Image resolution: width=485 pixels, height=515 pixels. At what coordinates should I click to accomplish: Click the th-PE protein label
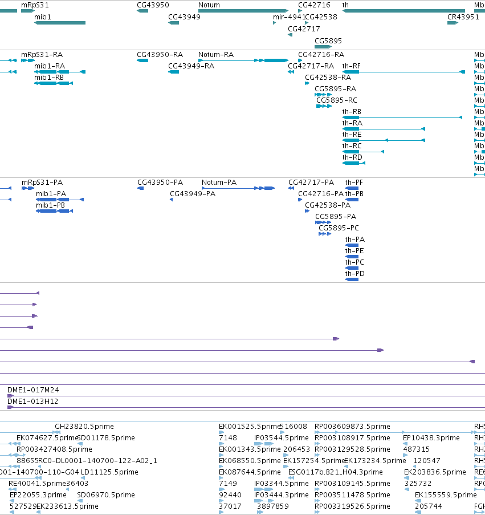point(354,251)
